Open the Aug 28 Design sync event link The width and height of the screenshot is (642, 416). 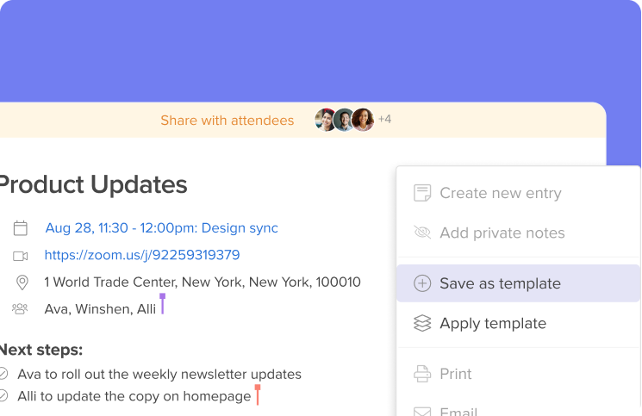point(161,228)
